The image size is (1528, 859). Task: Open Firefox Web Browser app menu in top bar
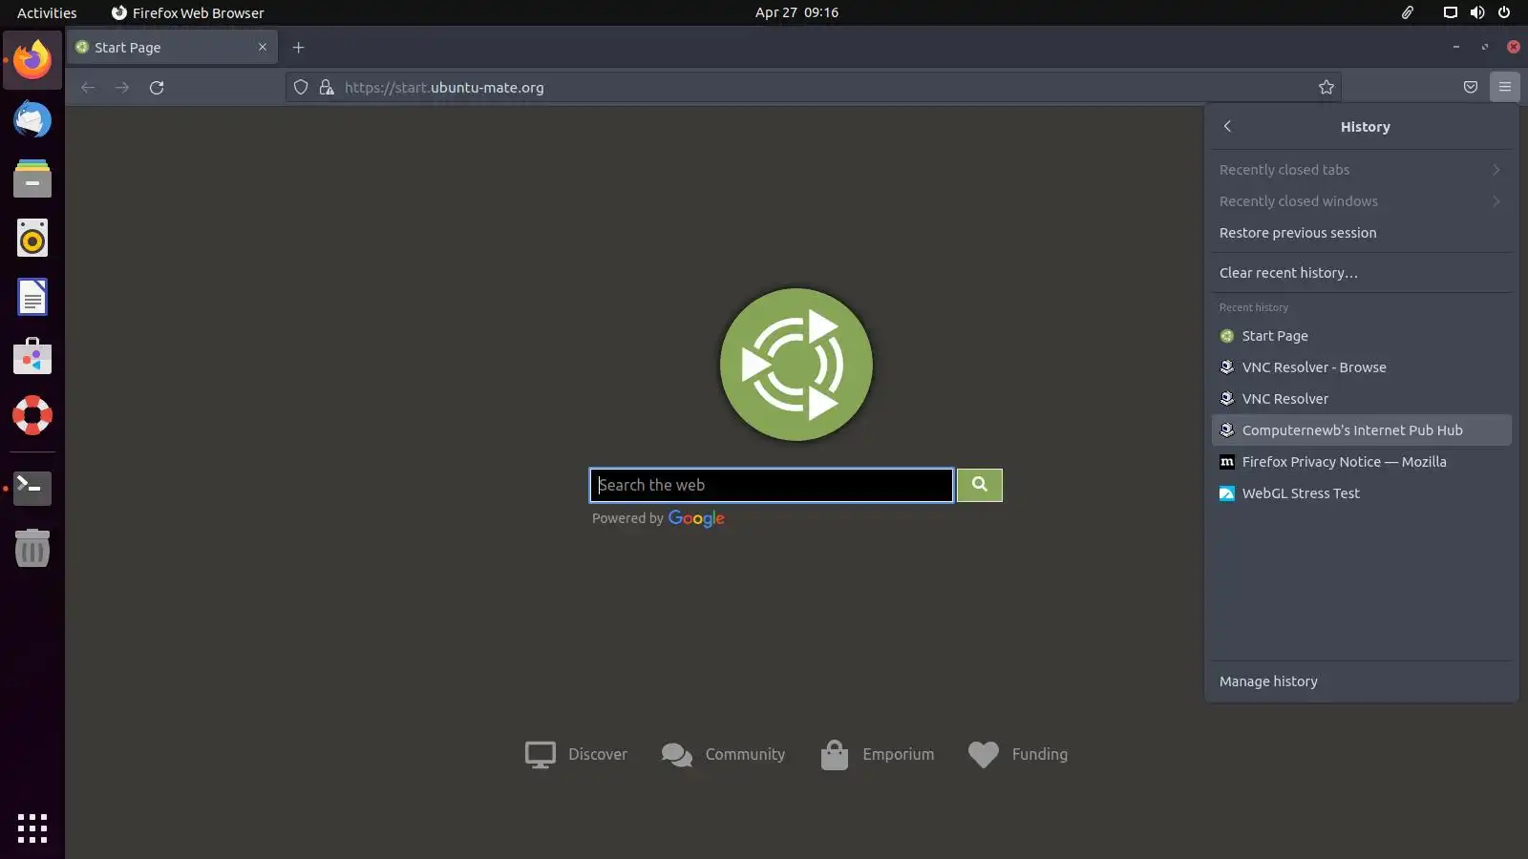tap(187, 12)
